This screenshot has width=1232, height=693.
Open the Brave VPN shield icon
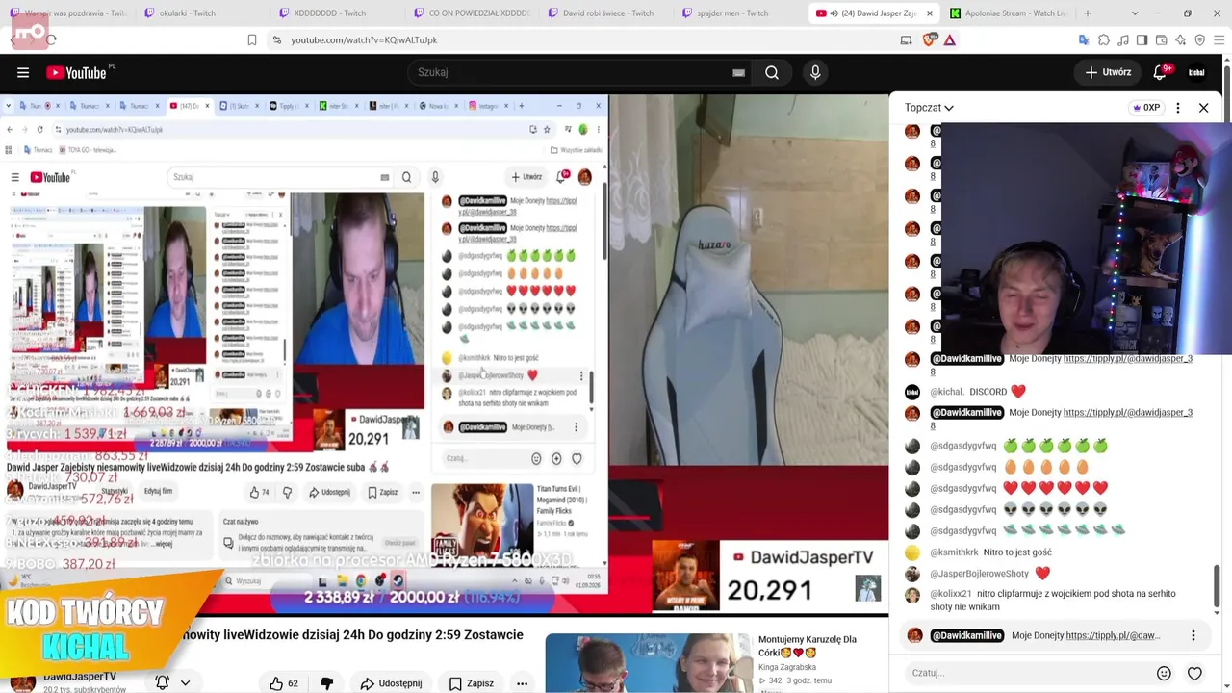1200,39
